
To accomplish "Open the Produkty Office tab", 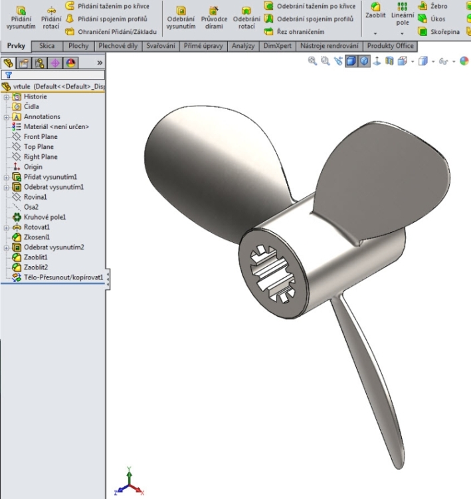I will tap(390, 46).
